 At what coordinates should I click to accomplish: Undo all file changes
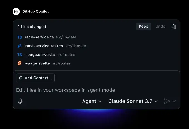pos(160,27)
